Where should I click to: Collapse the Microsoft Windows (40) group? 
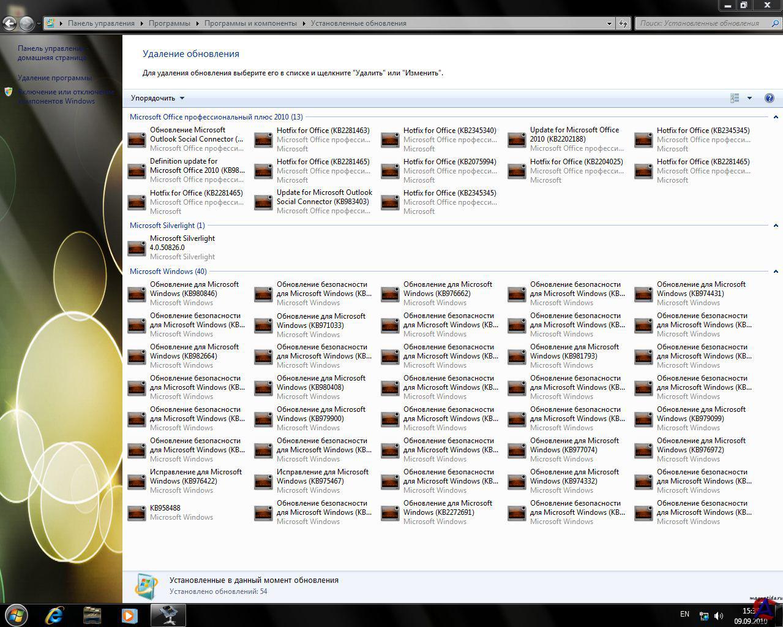(x=776, y=272)
